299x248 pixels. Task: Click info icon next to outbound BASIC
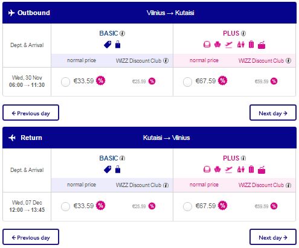(122, 33)
